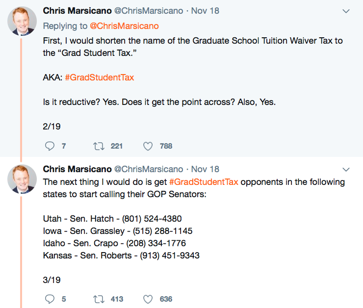Open the Nov 18 timestamp of second tweet
The width and height of the screenshot is (363, 308).
coord(205,169)
